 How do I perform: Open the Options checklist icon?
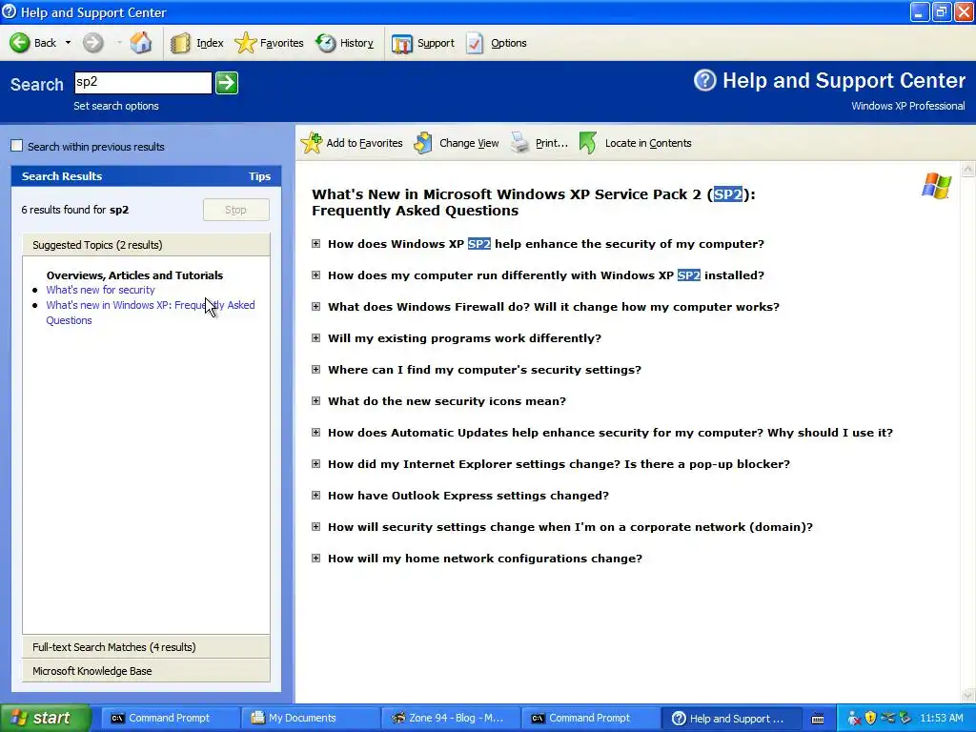[x=475, y=43]
